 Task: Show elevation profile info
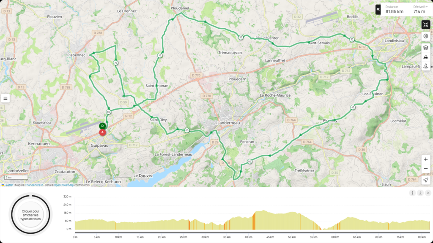[412, 193]
